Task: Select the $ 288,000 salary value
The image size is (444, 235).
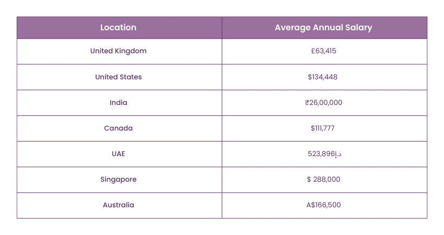Action: point(324,179)
